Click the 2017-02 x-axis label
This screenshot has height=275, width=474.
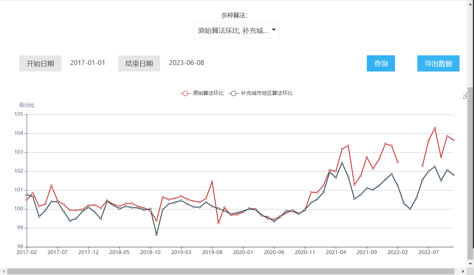click(x=27, y=252)
